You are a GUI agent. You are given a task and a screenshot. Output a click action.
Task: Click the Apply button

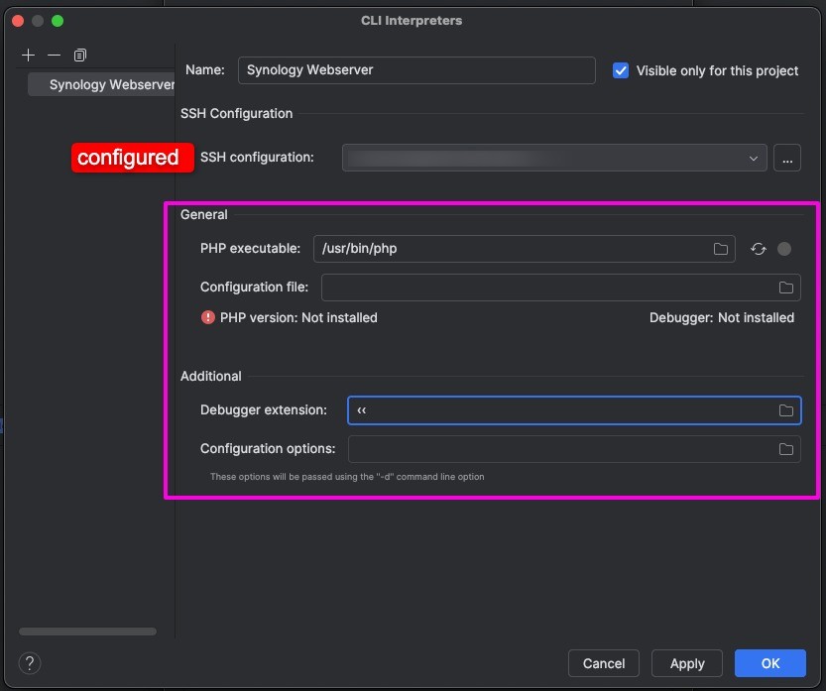(687, 663)
